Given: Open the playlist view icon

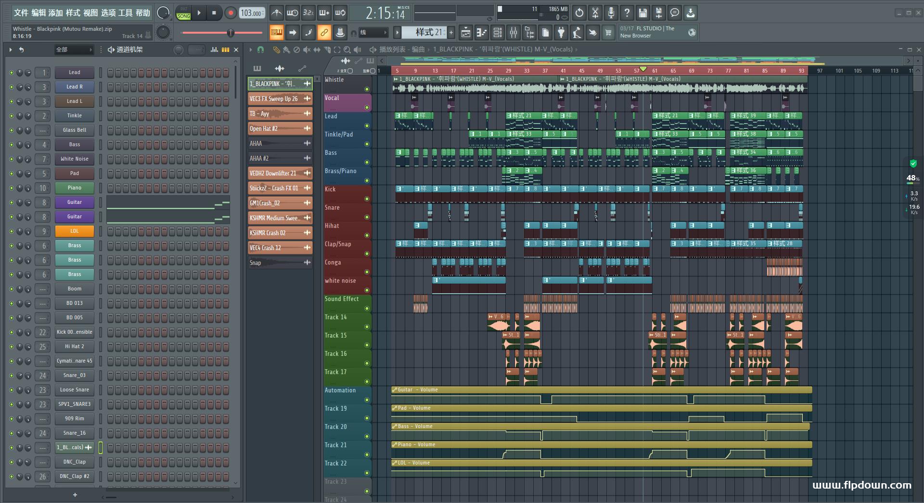Looking at the screenshot, I should point(466,33).
